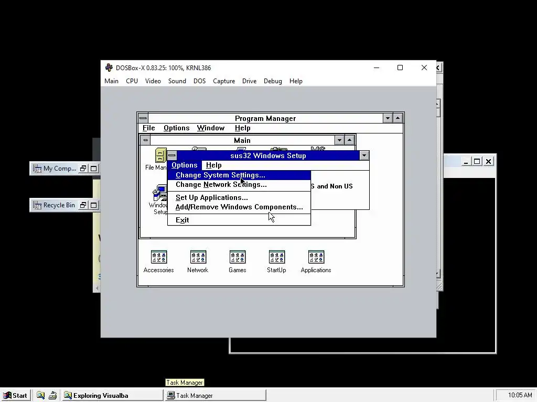The height and width of the screenshot is (402, 537).
Task: Open the Games program group icon
Action: 238,257
